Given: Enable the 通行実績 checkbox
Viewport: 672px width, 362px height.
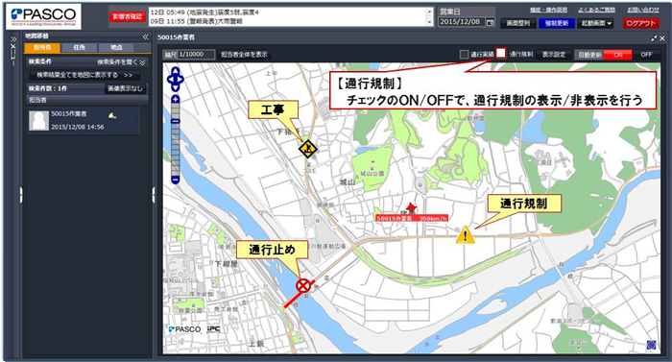Looking at the screenshot, I should coord(464,55).
